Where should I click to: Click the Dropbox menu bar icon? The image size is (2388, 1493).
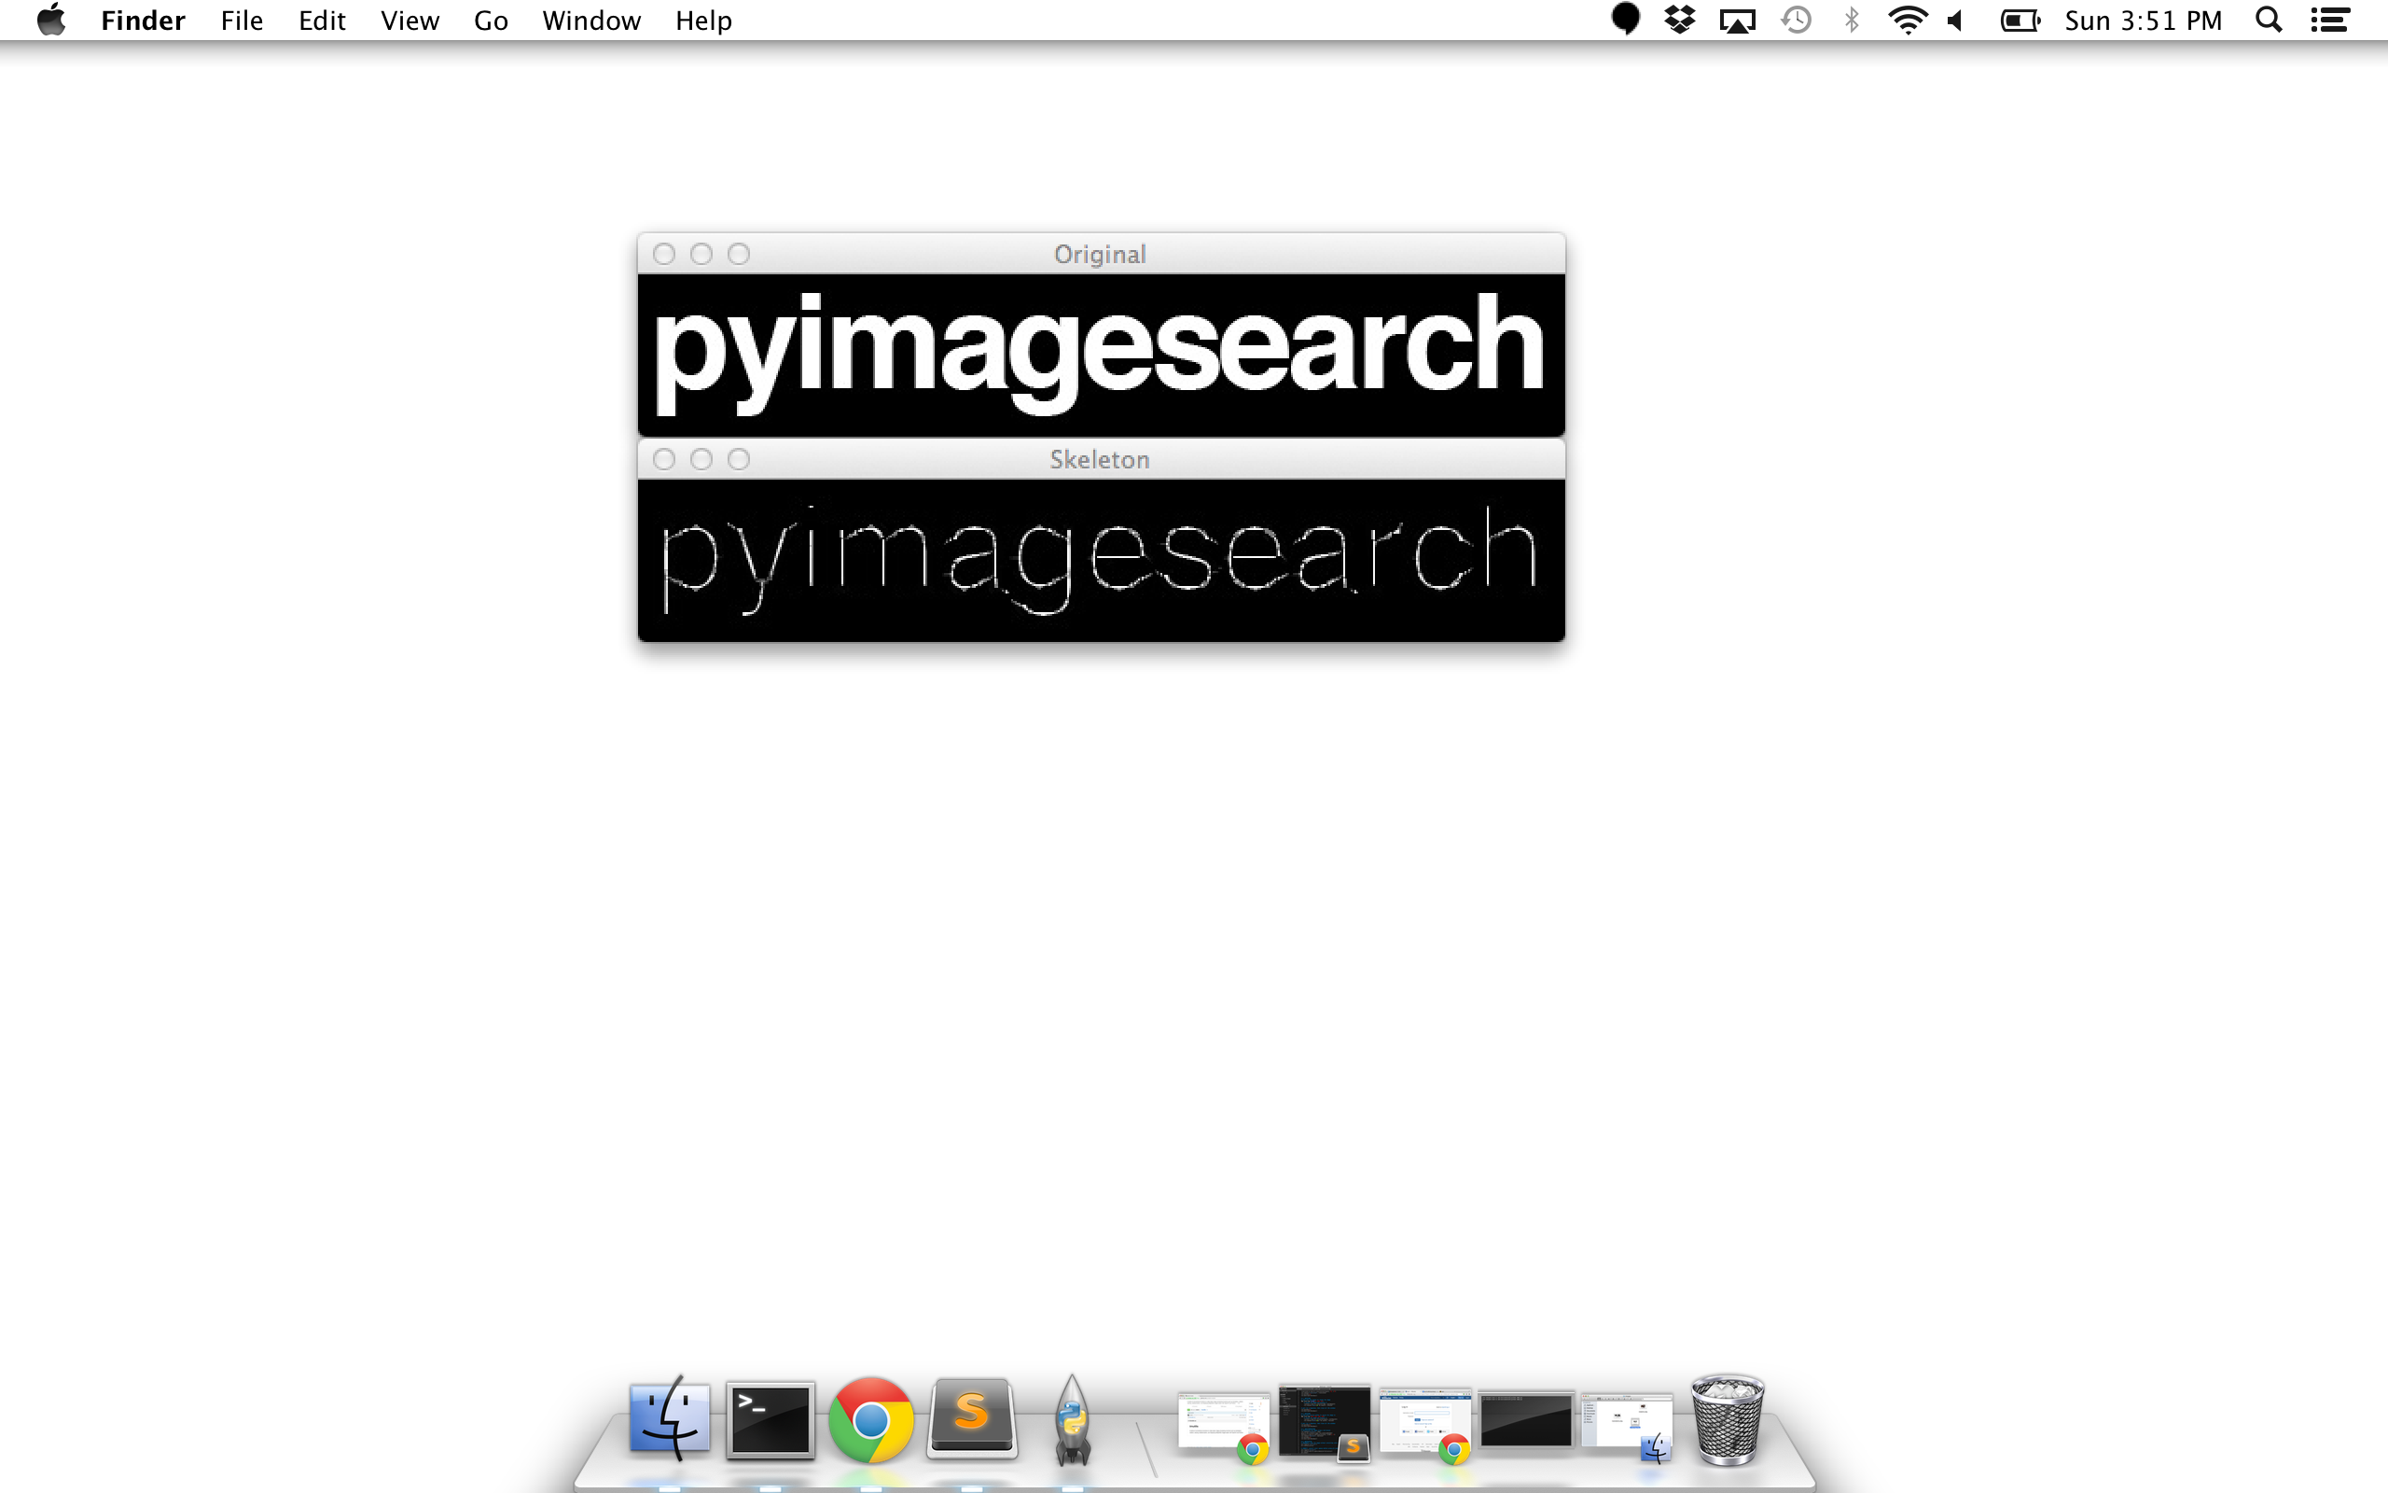click(x=1679, y=20)
